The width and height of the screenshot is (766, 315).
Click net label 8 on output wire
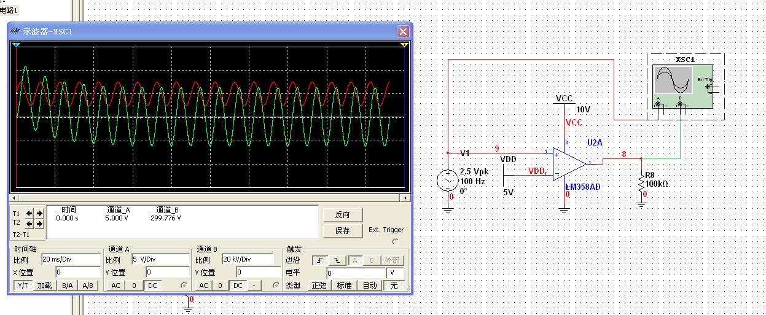coord(624,155)
